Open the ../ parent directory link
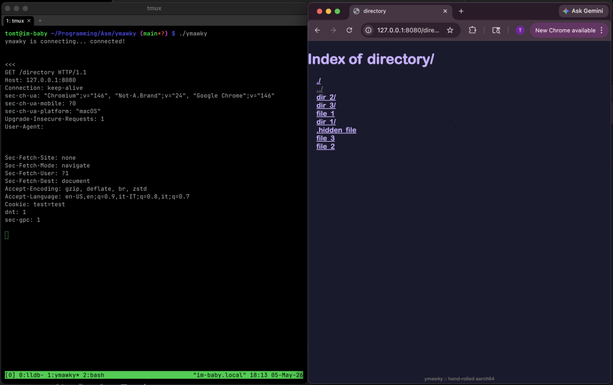This screenshot has width=613, height=385. coord(320,89)
